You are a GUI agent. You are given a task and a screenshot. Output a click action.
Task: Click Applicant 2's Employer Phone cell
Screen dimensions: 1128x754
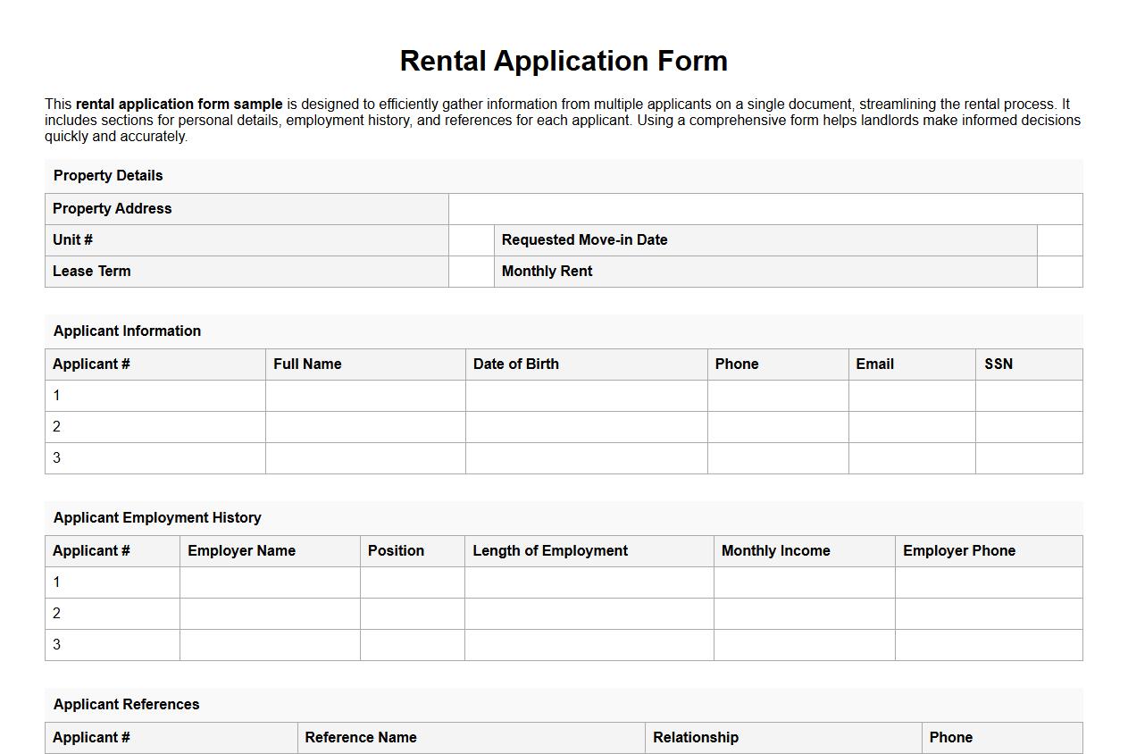tap(987, 613)
